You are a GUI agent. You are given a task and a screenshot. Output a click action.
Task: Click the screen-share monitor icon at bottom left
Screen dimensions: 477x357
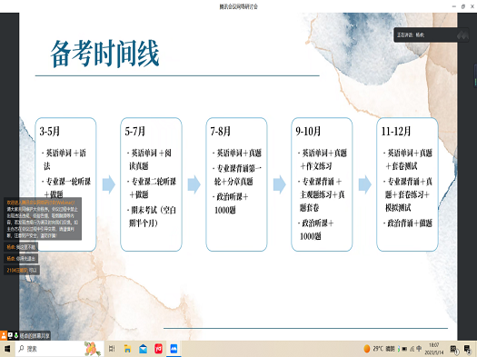pyautogui.click(x=10, y=335)
